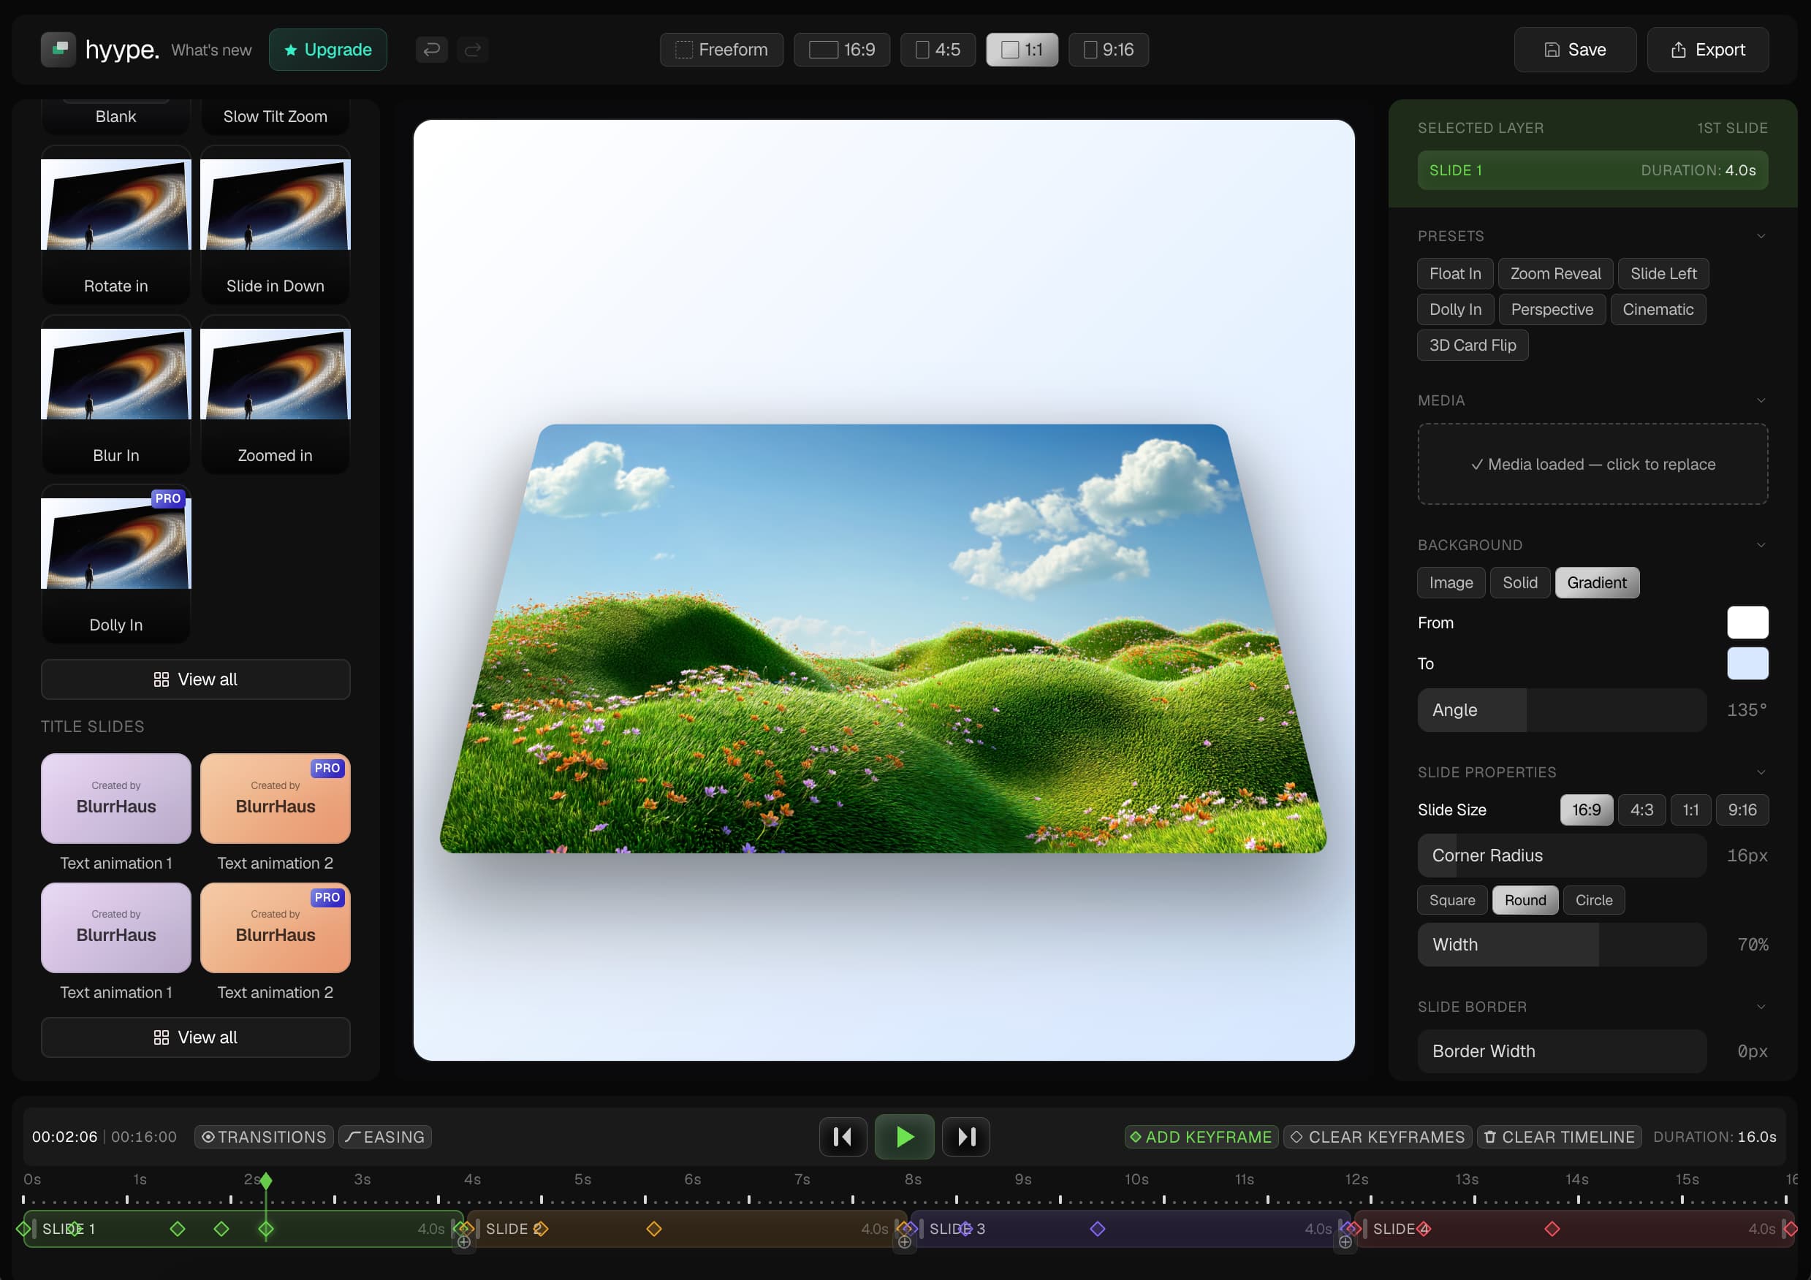Choose Solid background type
This screenshot has width=1811, height=1280.
coord(1519,582)
